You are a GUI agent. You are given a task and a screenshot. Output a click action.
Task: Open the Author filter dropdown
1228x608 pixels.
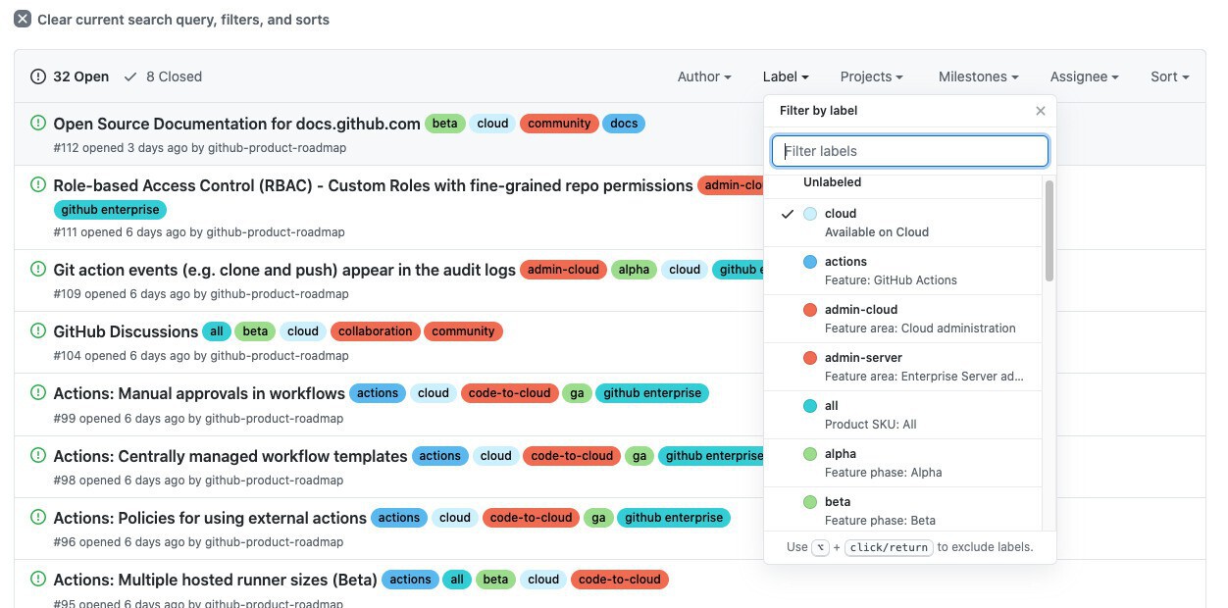pos(704,76)
